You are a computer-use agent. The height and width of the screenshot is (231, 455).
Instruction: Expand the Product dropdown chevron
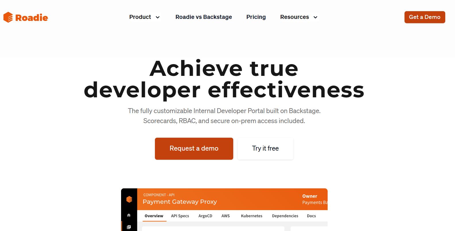[157, 17]
